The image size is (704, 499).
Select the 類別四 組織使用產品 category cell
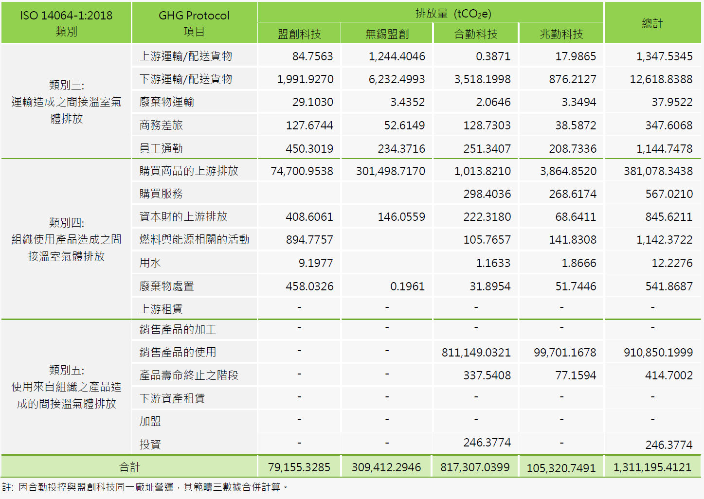66,239
